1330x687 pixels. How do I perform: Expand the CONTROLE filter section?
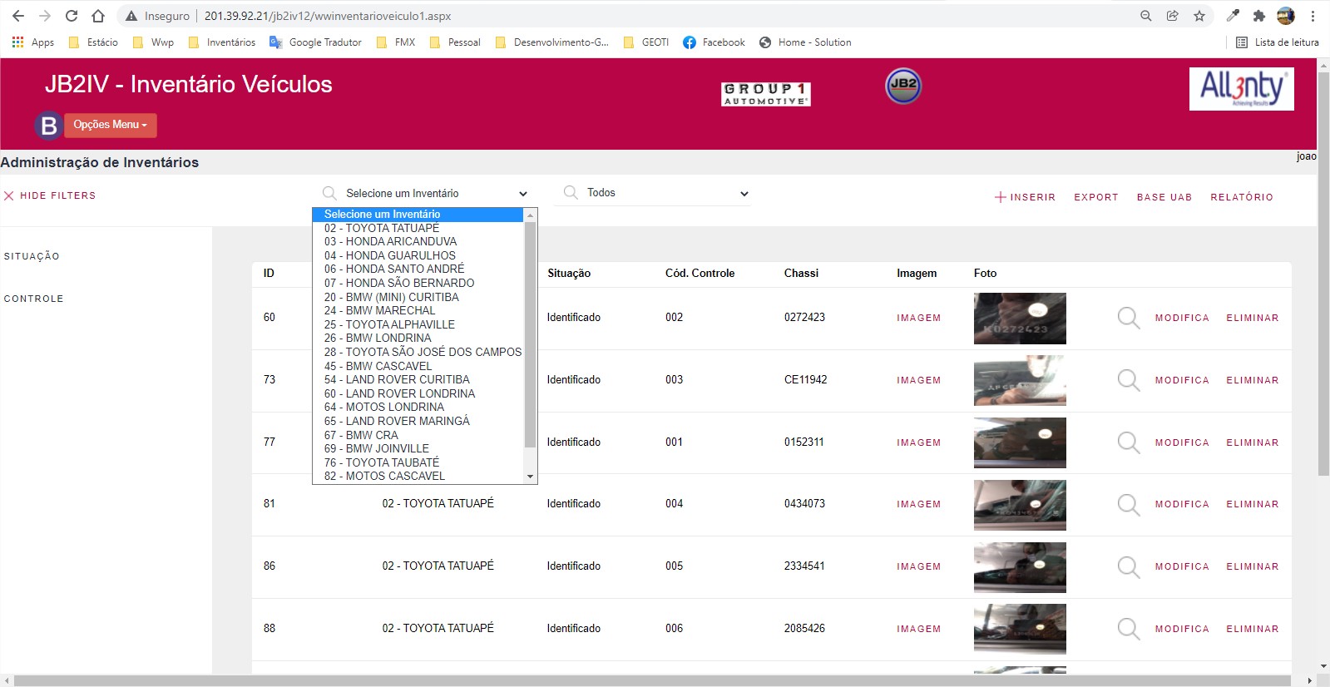[x=33, y=299]
